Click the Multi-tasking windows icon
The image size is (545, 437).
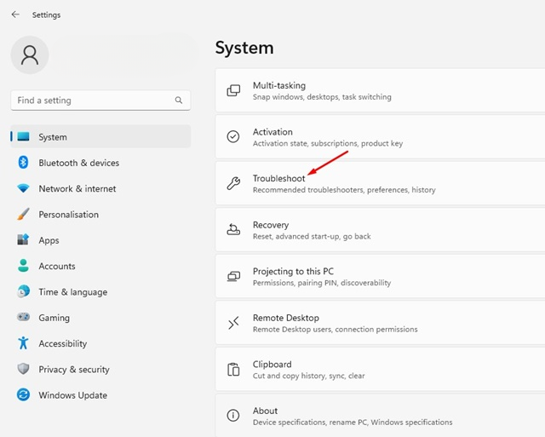coord(233,90)
